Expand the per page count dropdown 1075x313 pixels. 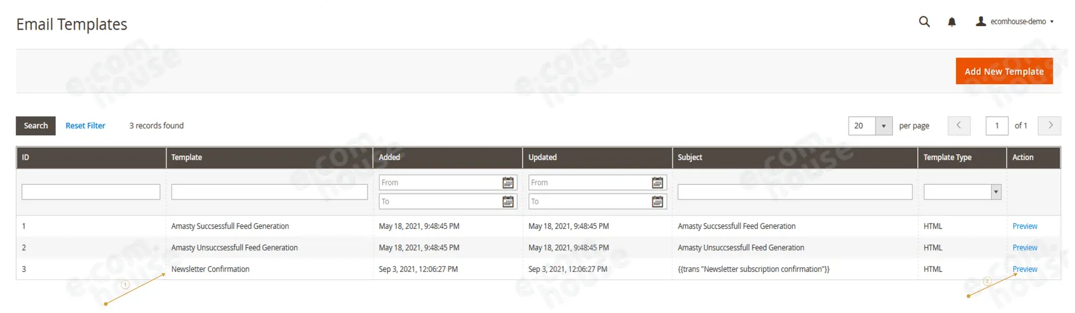click(x=884, y=126)
